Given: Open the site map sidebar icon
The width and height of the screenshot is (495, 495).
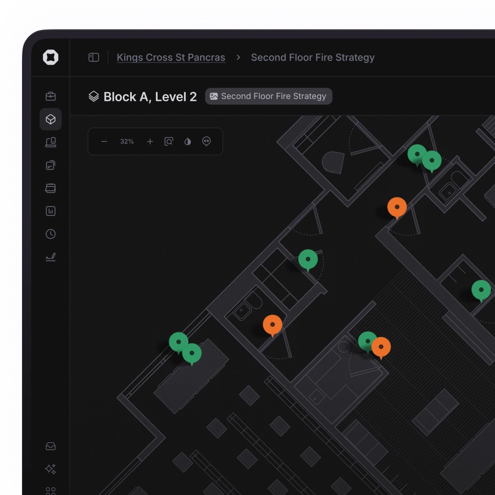Looking at the screenshot, I should (x=50, y=142).
